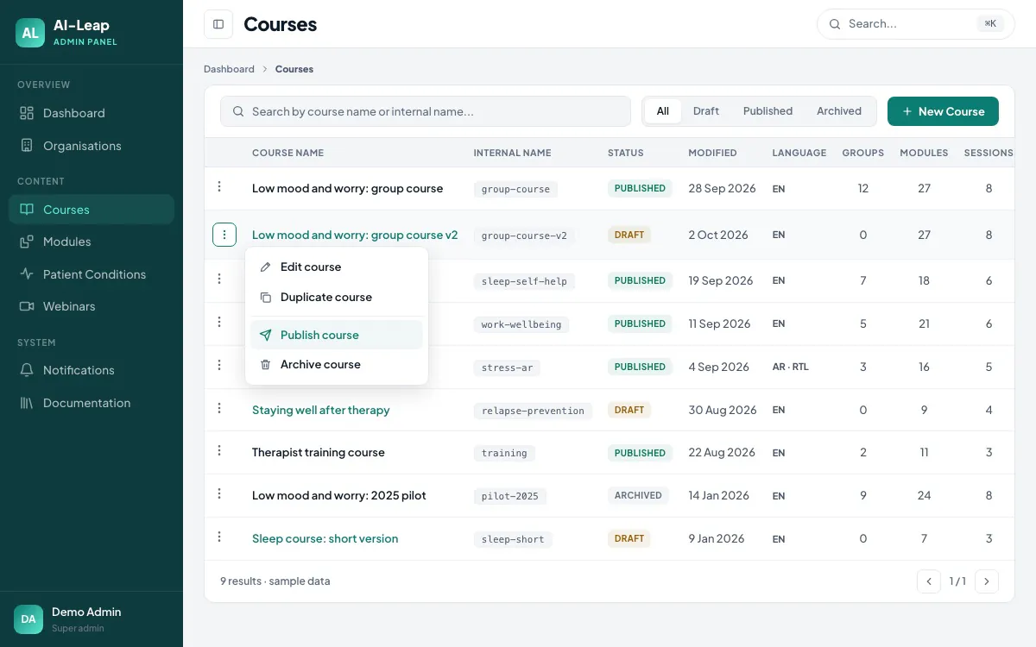Go to Dashboard via breadcrumb
Screen dimensions: 1036x647
pyautogui.click(x=229, y=69)
